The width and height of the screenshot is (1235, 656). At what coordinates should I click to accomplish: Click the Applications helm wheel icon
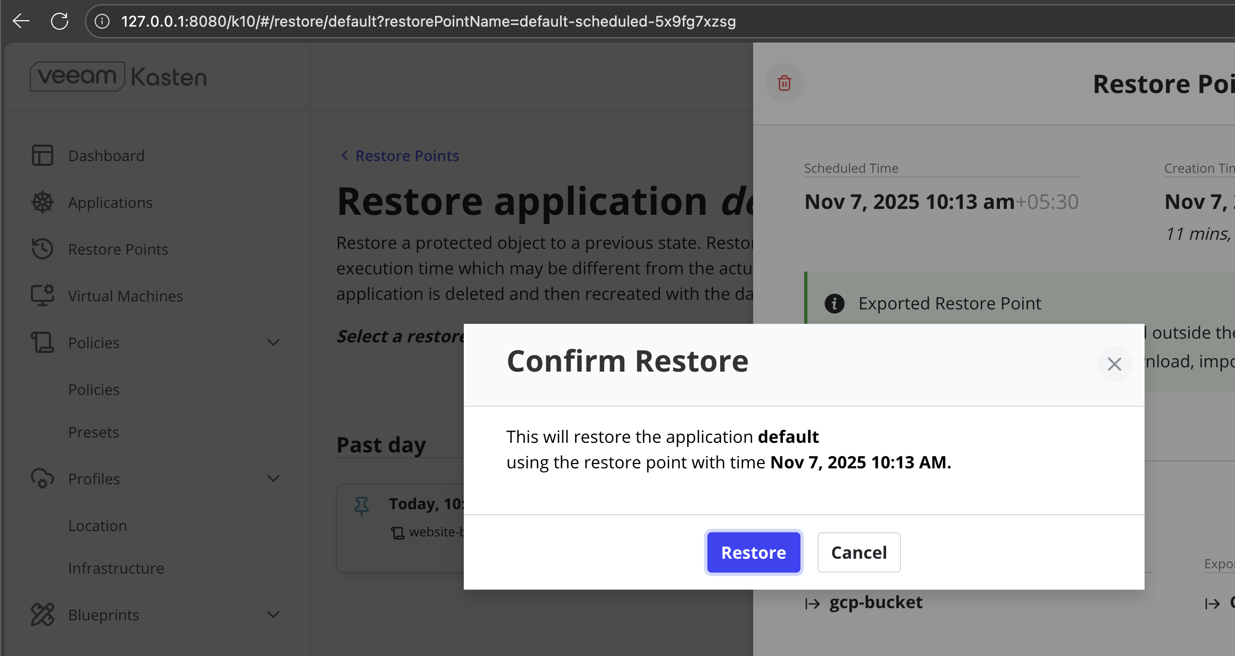(x=42, y=202)
